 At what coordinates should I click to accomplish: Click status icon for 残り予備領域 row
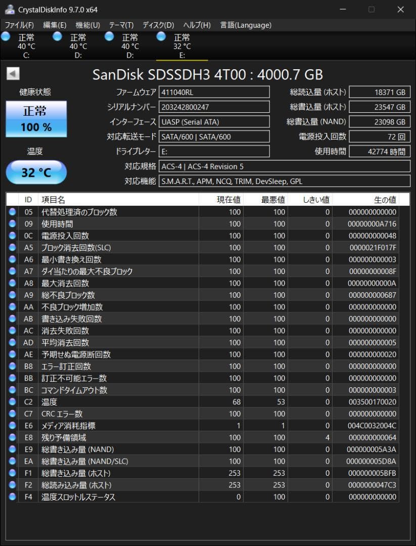(x=13, y=437)
